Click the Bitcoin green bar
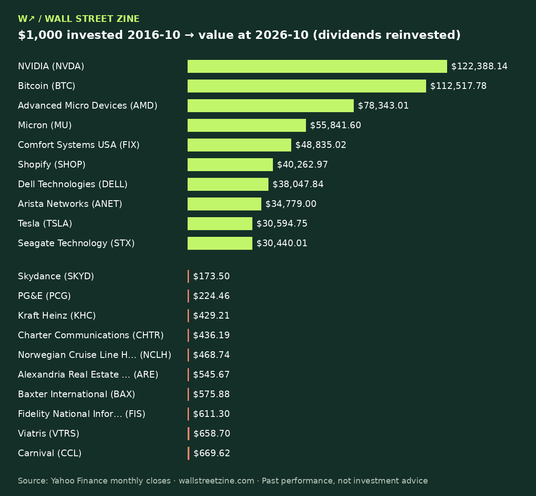Viewport: 536px width, 496px height. (307, 86)
